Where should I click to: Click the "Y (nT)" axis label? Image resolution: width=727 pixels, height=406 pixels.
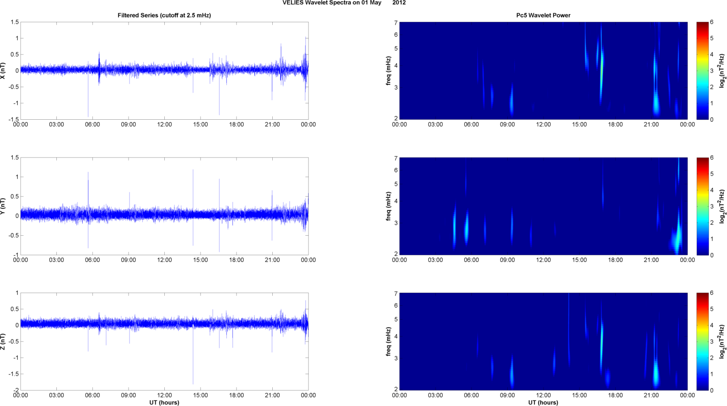pos(3,206)
